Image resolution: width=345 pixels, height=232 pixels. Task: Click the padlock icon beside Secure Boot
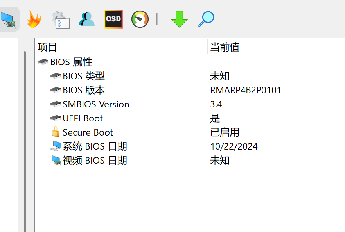pyautogui.click(x=56, y=132)
